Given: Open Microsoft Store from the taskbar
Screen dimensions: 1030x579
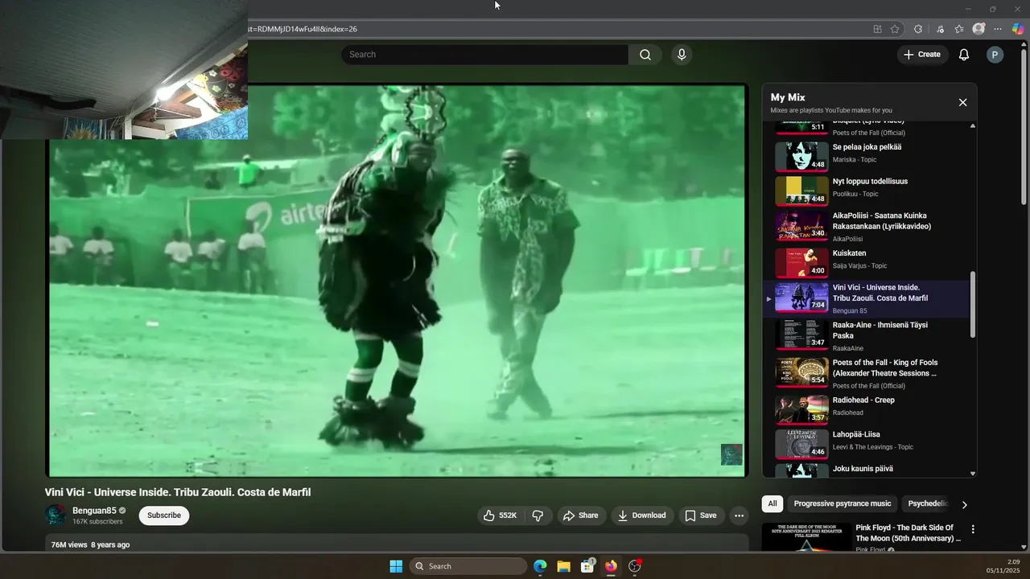Looking at the screenshot, I should point(588,566).
